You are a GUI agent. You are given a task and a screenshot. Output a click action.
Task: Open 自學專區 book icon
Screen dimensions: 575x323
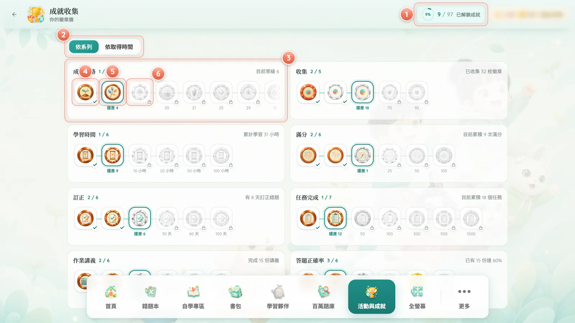point(193,296)
